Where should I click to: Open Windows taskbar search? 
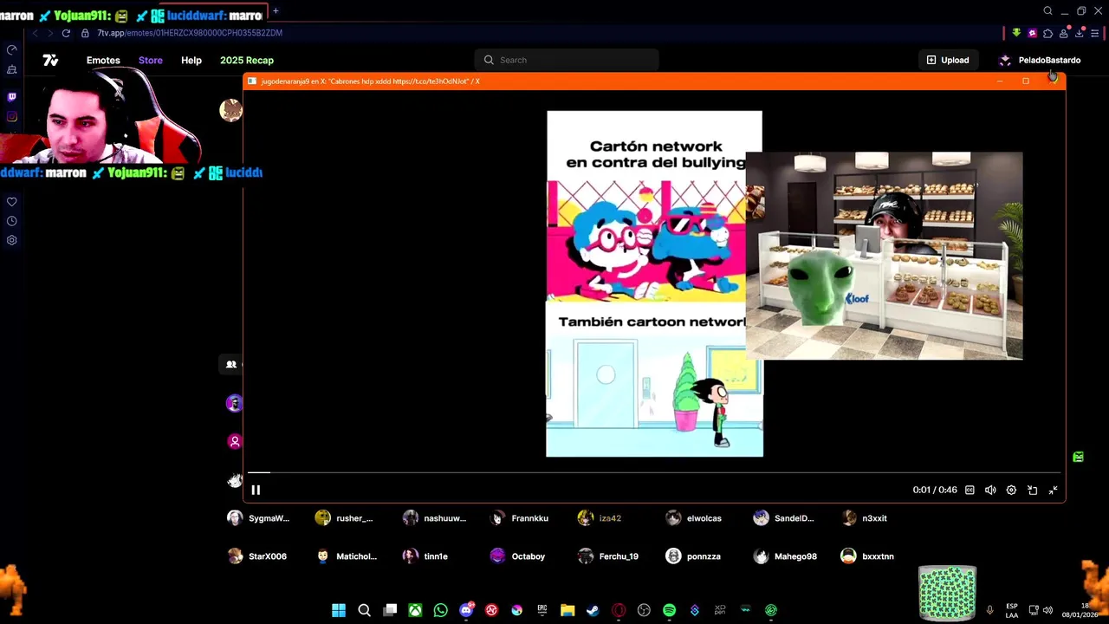click(x=365, y=610)
